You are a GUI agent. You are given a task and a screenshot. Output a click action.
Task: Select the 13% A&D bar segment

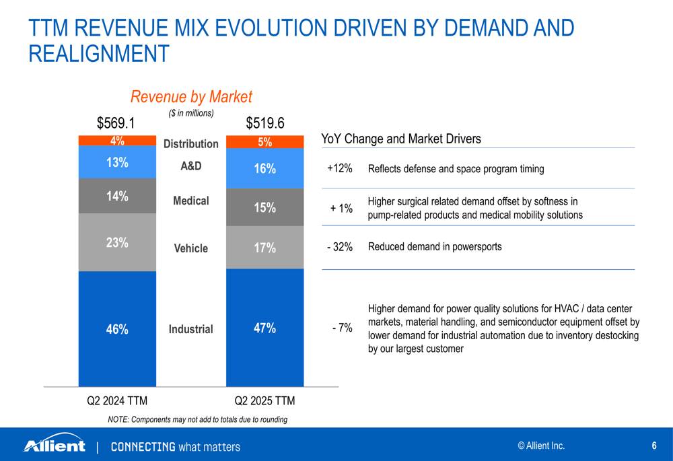pyautogui.click(x=117, y=162)
